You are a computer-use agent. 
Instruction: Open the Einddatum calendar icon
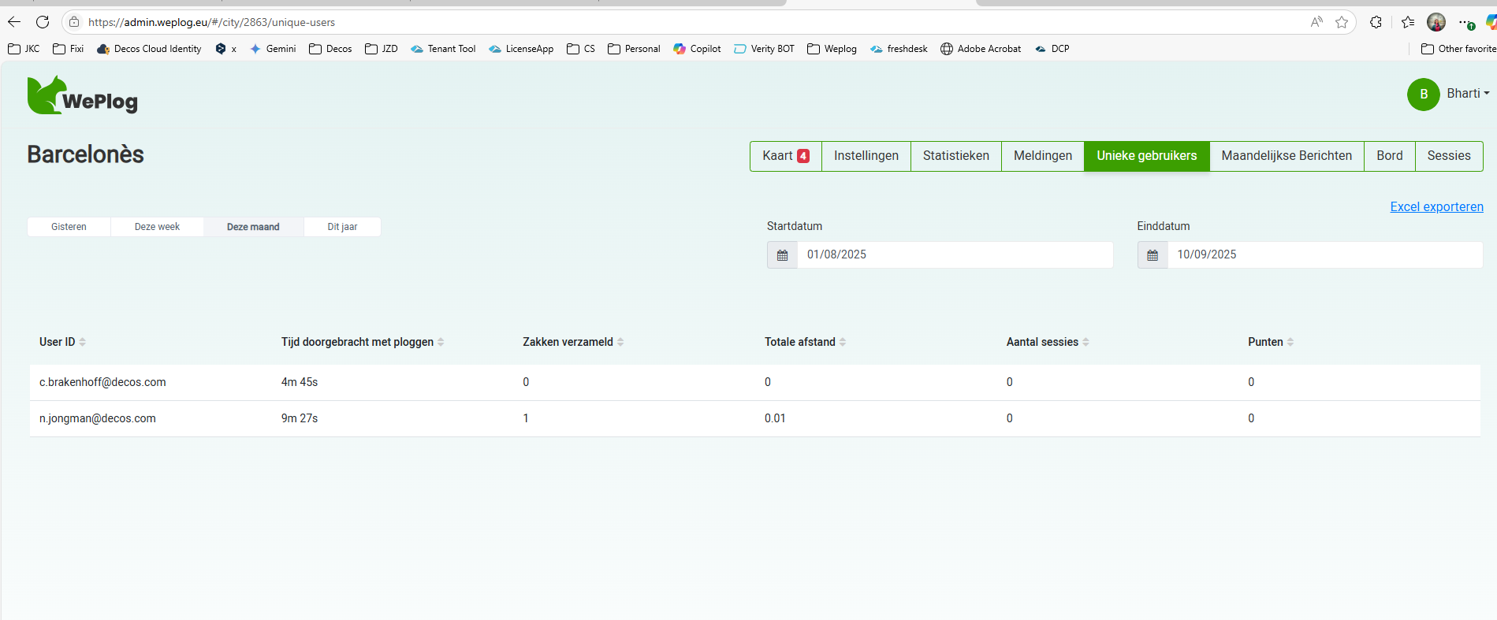click(x=1152, y=255)
